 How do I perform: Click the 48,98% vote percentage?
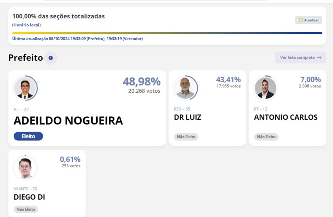[x=142, y=82]
